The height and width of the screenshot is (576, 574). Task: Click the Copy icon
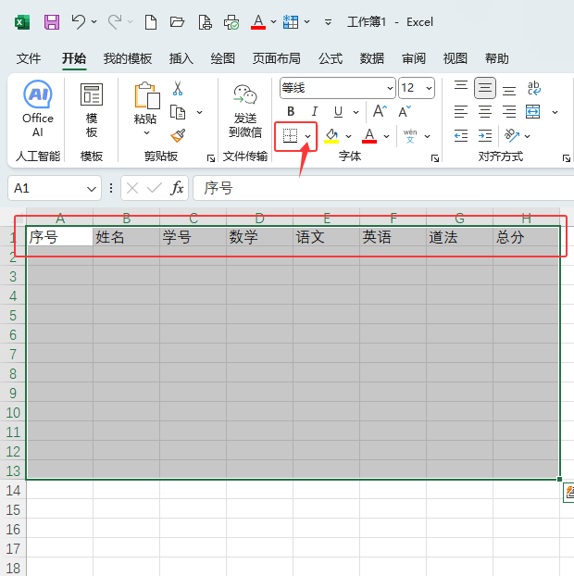(x=178, y=112)
